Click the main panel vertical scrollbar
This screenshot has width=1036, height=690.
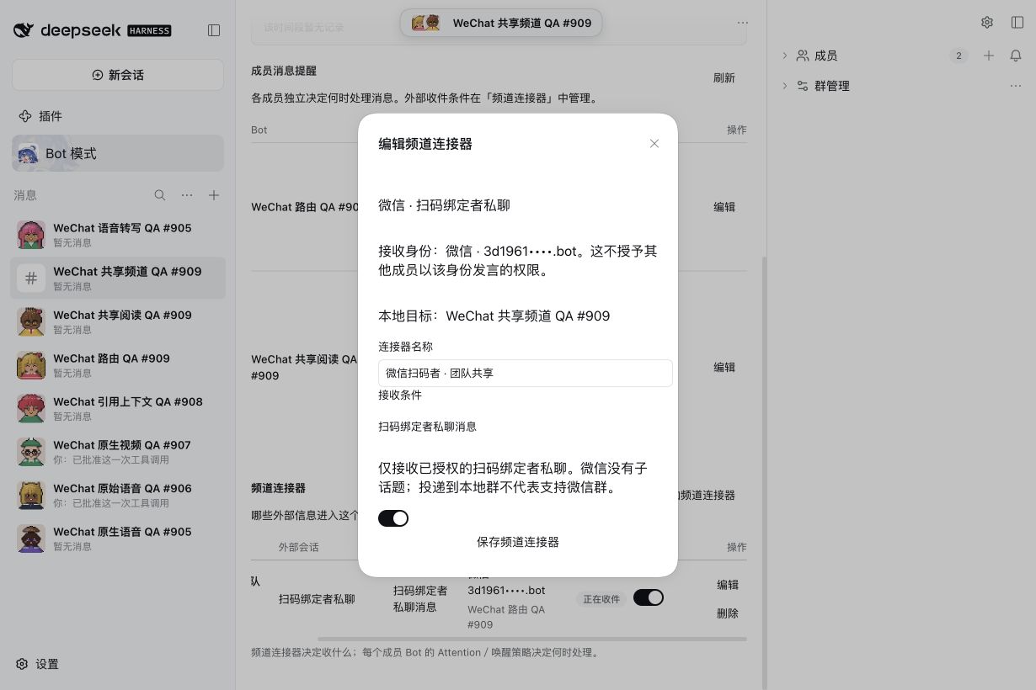point(764,471)
